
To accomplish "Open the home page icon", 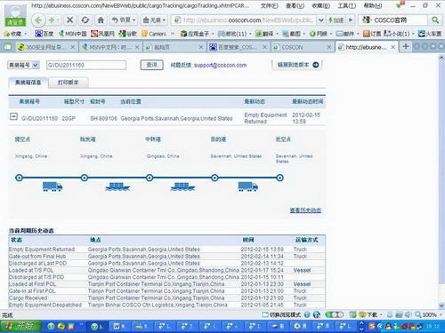I will pyautogui.click(x=101, y=20).
